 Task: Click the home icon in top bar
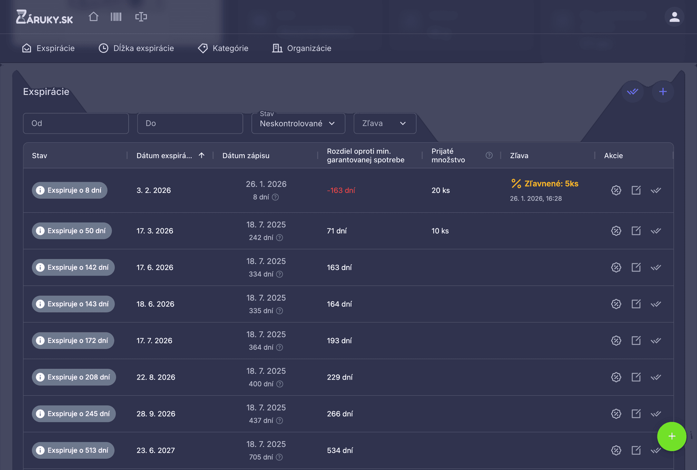pyautogui.click(x=93, y=17)
